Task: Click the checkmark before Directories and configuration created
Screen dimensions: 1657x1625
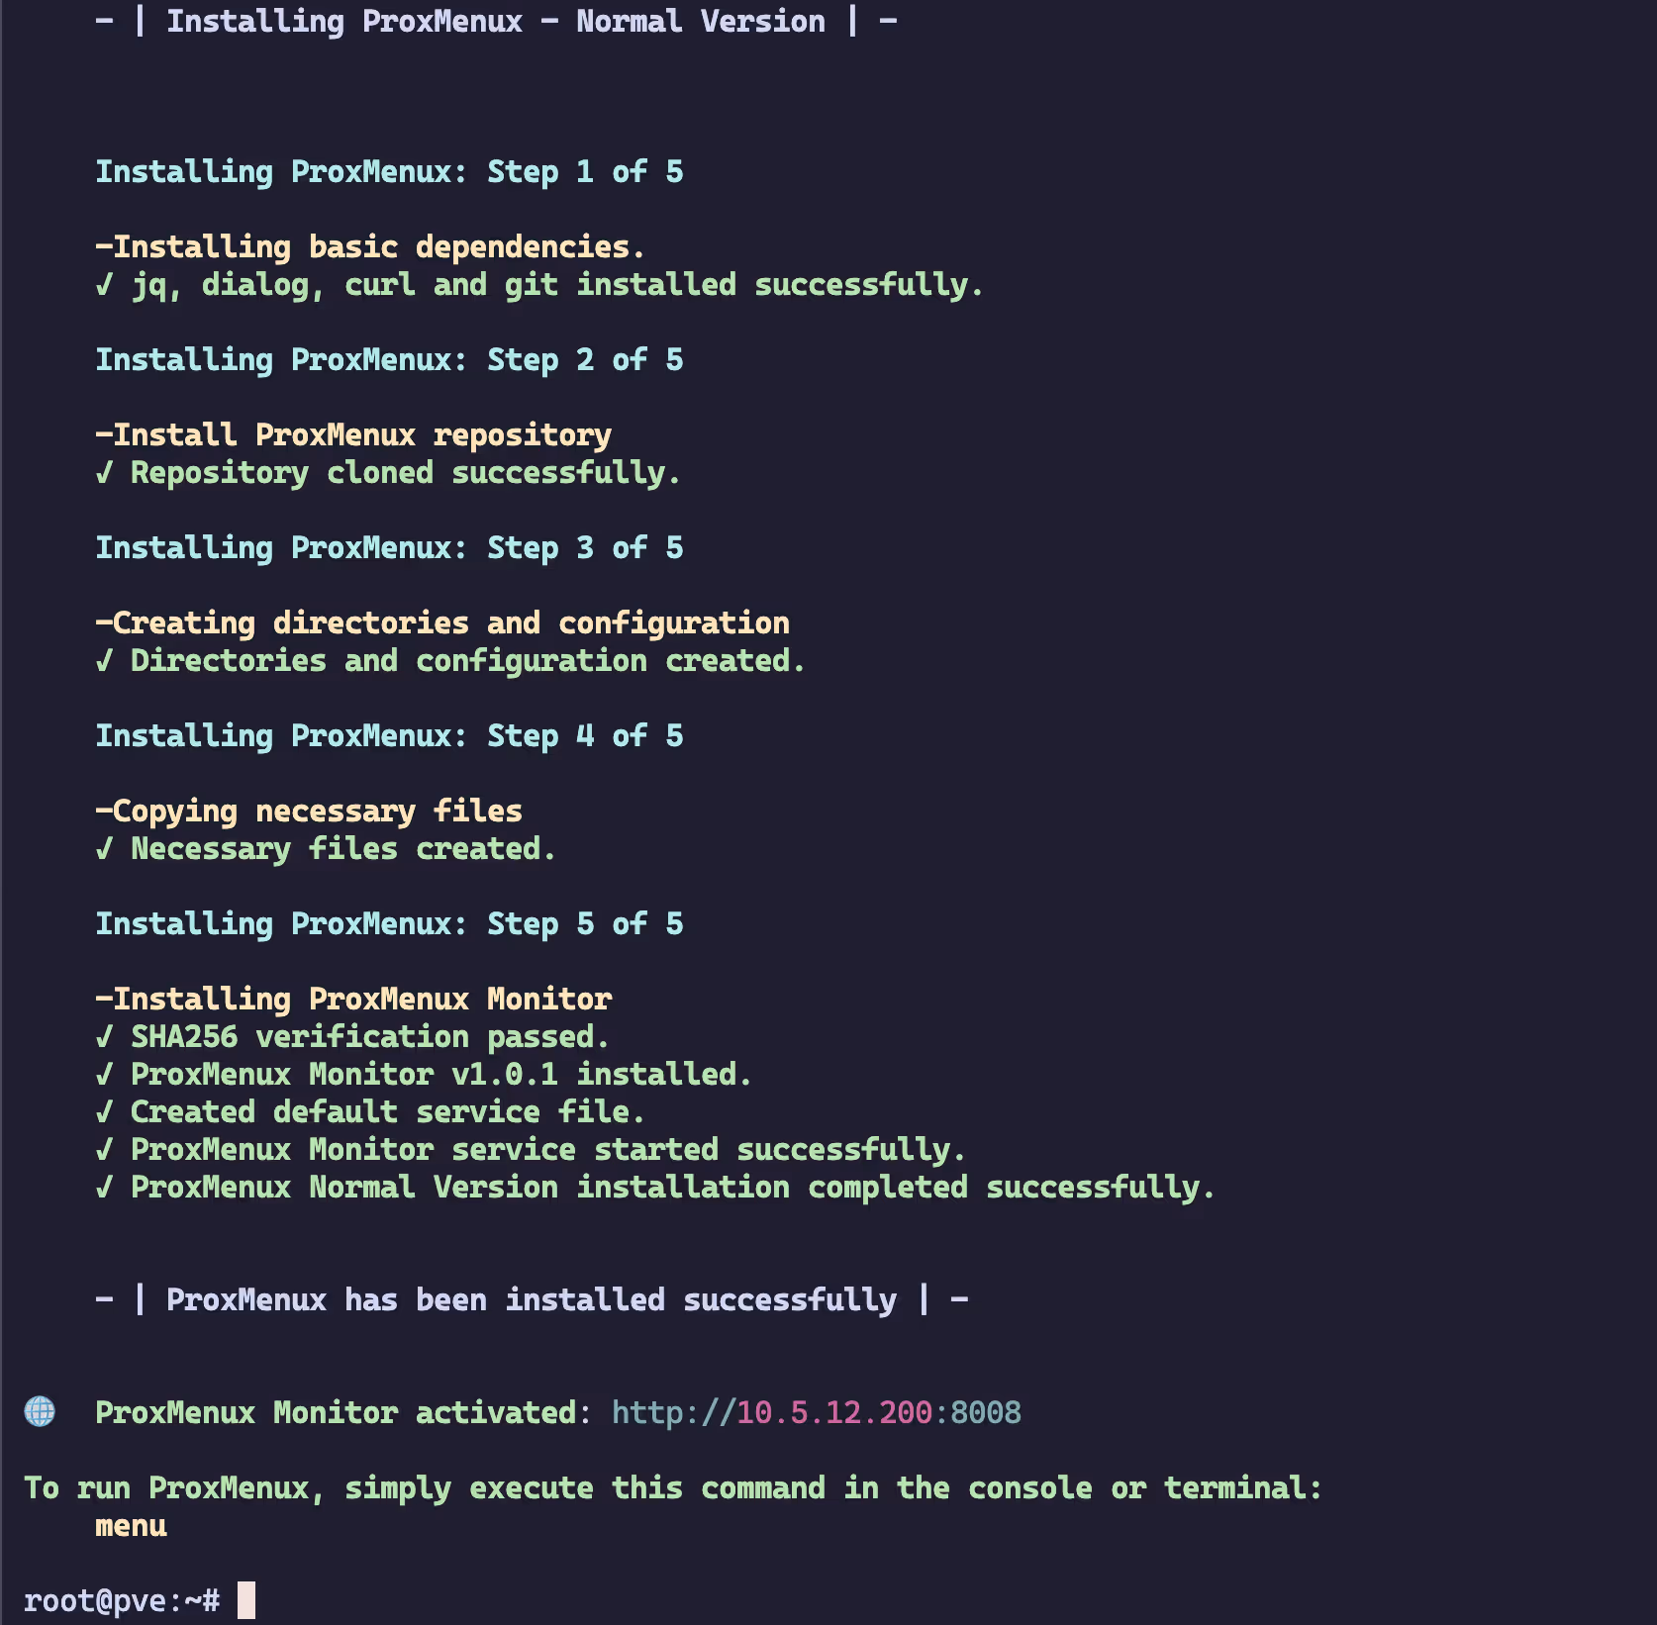Action: pyautogui.click(x=105, y=661)
